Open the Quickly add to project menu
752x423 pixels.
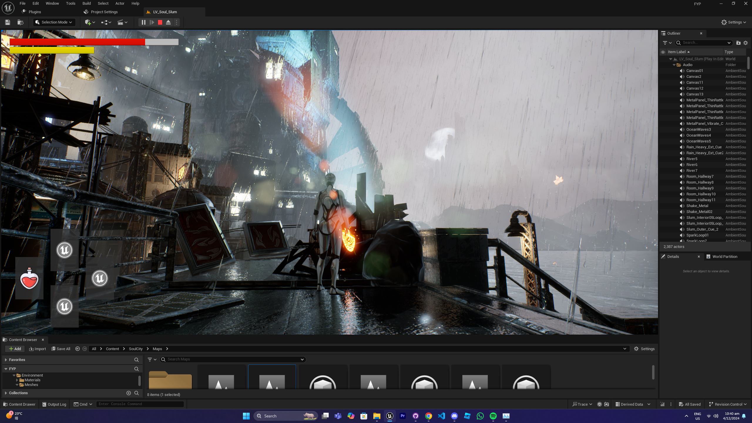(x=90, y=22)
